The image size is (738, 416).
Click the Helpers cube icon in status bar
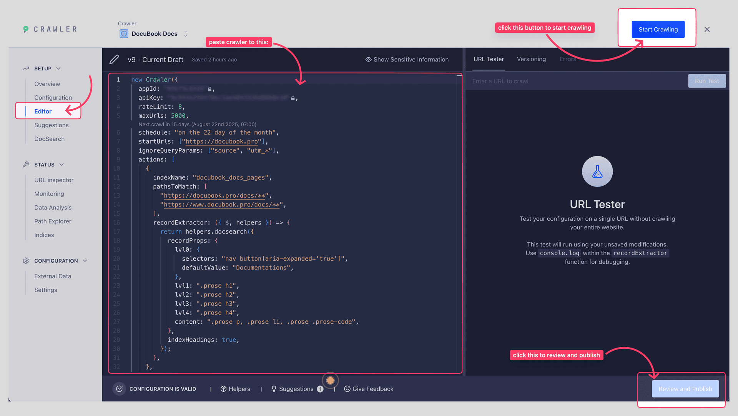pyautogui.click(x=224, y=389)
